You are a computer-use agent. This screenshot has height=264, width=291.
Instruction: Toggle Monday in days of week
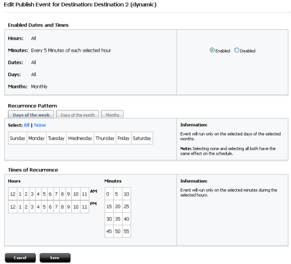pos(37,138)
